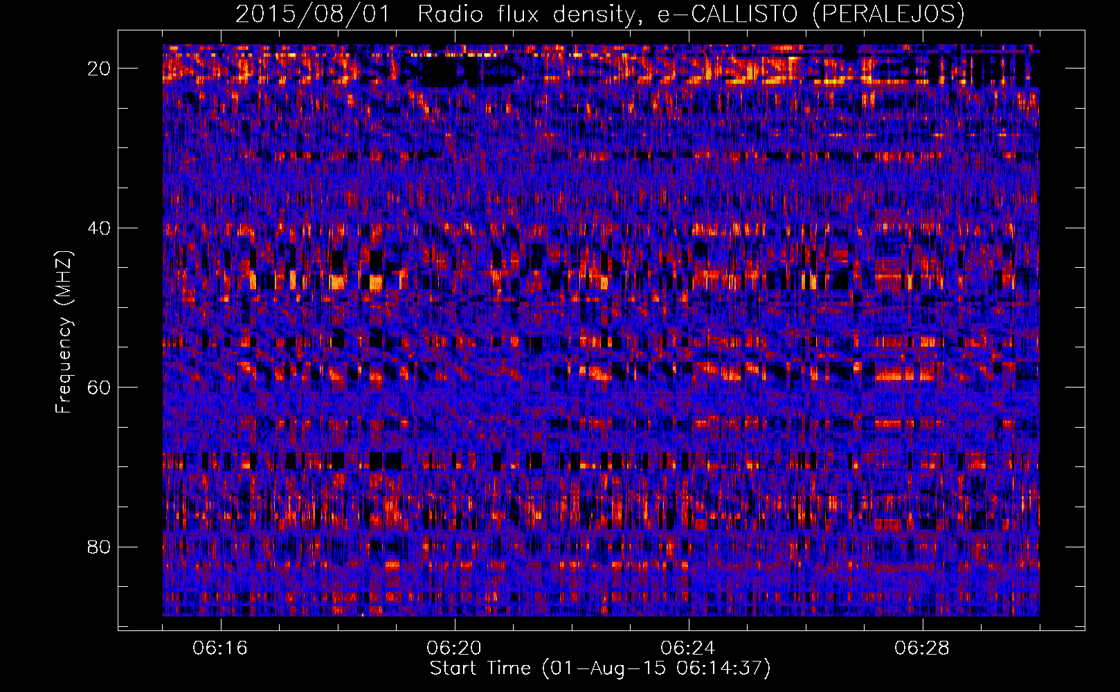
Task: Click the 06:20 time tick label
Action: 455,648
